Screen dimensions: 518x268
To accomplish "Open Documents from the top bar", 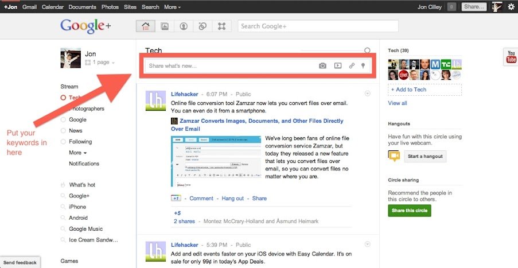I will pos(83,7).
